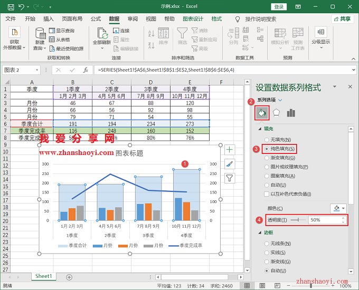The width and height of the screenshot is (359, 290).
Task: Select Series Options bar chart tab
Action: [291, 113]
